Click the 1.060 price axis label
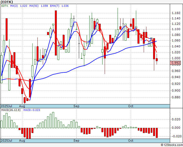Image resolution: width=183 pixels, height=147 pixels. click(176, 40)
